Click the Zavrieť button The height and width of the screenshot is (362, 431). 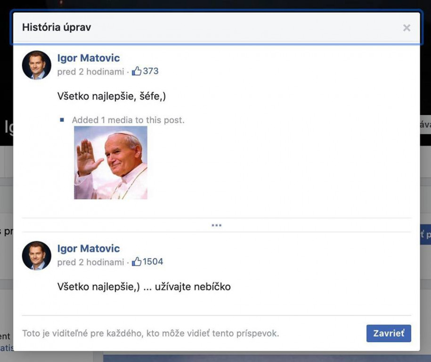[389, 333]
